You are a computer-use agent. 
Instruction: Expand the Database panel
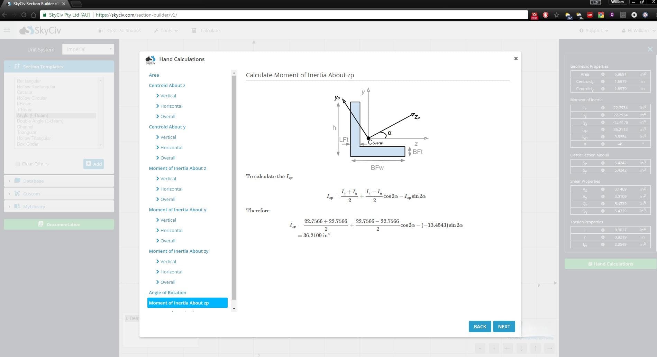[59, 181]
